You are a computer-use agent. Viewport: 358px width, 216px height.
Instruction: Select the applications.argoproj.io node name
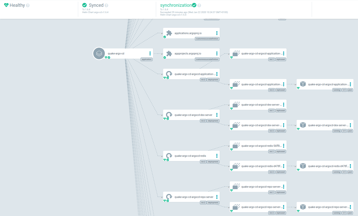point(188,33)
